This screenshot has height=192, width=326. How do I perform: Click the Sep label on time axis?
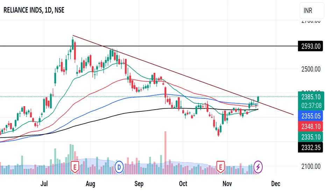[139, 184]
